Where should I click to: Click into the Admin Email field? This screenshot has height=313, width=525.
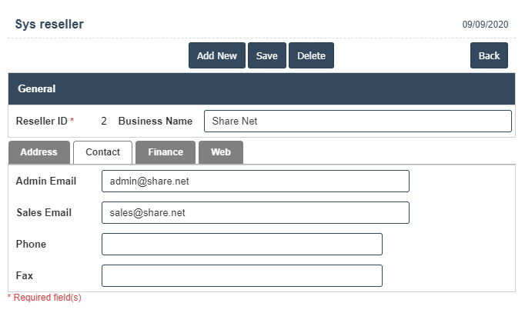point(255,181)
